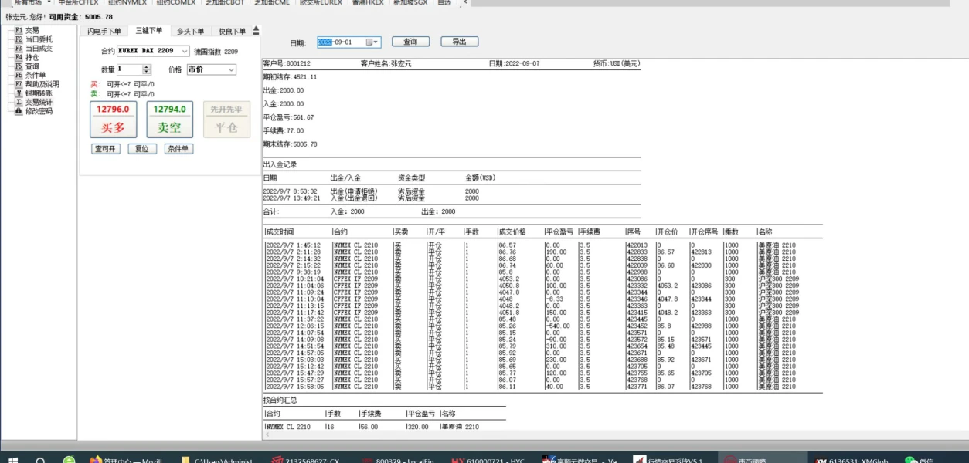This screenshot has width=969, height=463.
Task: Select F2 当日委托 in sidebar
Action: click(x=38, y=39)
